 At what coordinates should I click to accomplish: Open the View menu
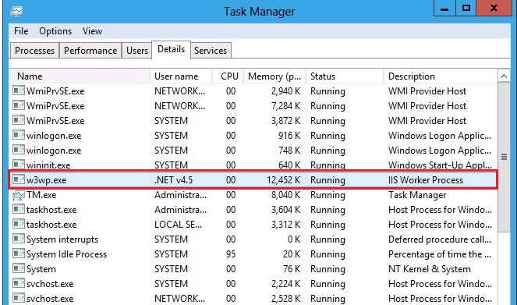(92, 31)
